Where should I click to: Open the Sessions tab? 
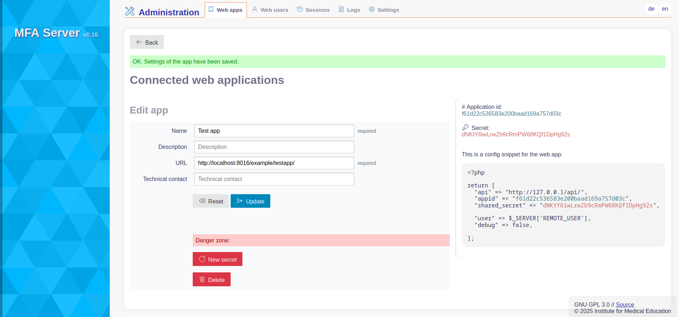coord(313,10)
